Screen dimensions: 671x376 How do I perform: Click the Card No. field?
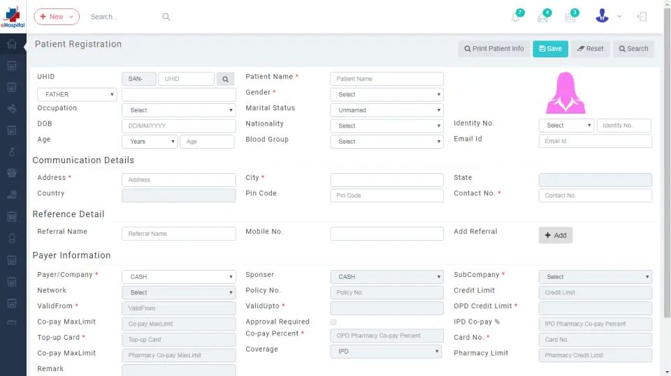coord(596,340)
